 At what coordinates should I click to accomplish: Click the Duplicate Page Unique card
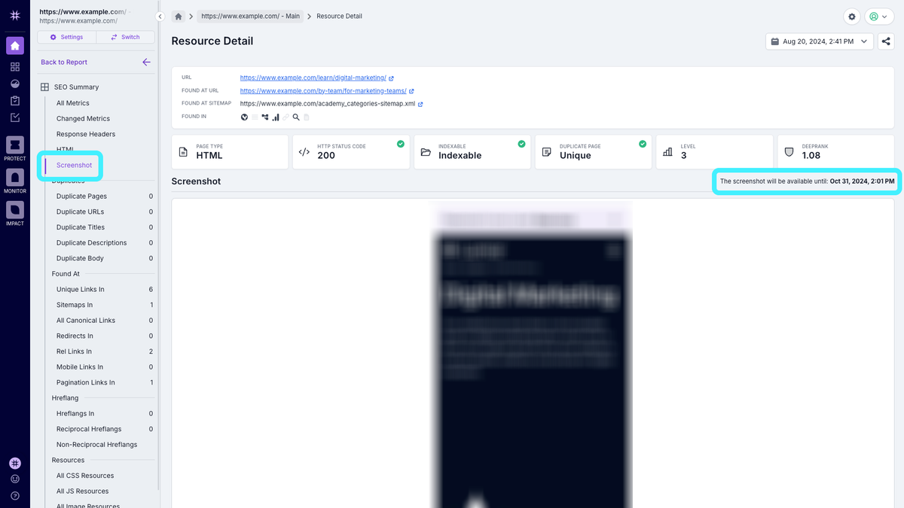[x=594, y=151]
